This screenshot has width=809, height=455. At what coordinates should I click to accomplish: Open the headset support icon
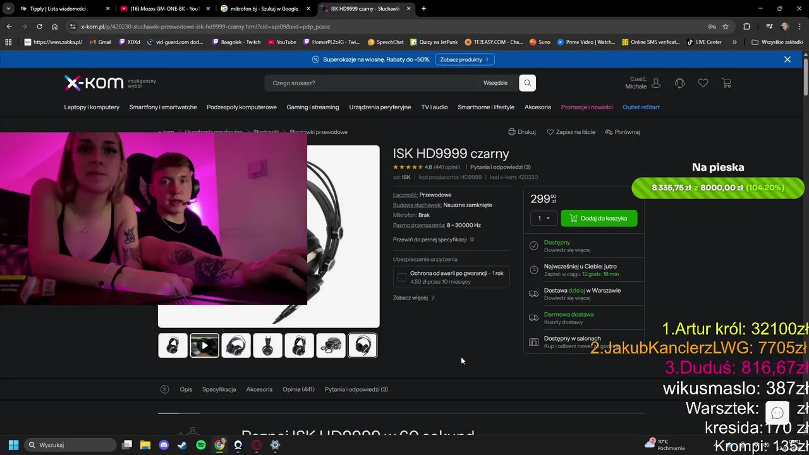pos(679,83)
